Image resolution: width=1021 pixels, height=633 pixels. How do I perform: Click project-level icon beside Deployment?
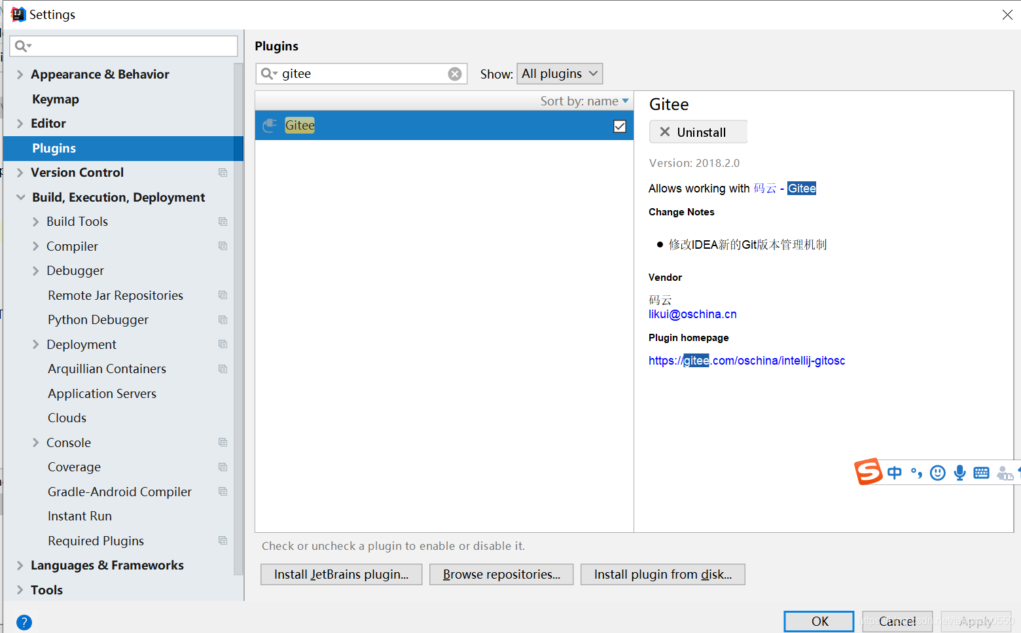[x=223, y=344]
